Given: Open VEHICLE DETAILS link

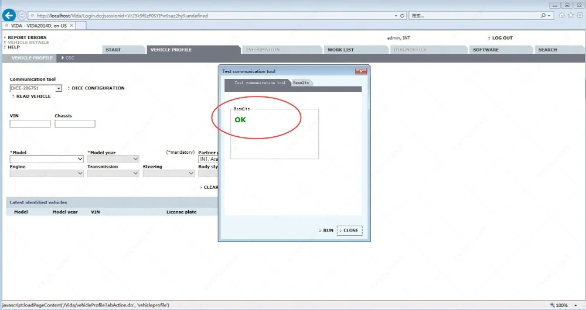Looking at the screenshot, I should coord(28,43).
